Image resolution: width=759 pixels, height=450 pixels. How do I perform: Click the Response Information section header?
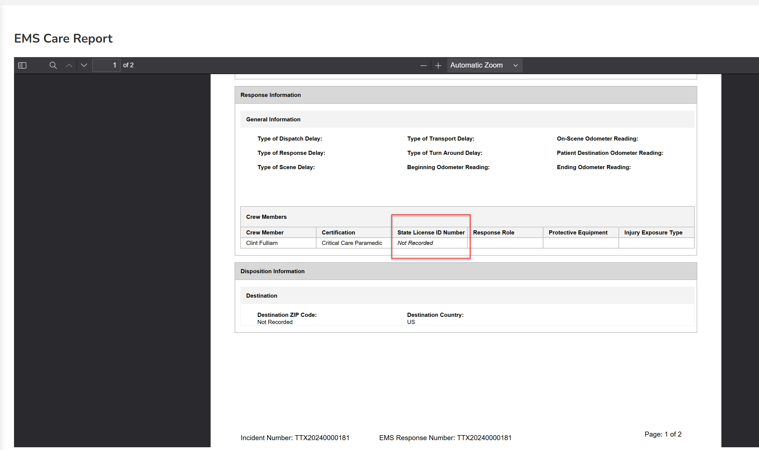click(270, 95)
